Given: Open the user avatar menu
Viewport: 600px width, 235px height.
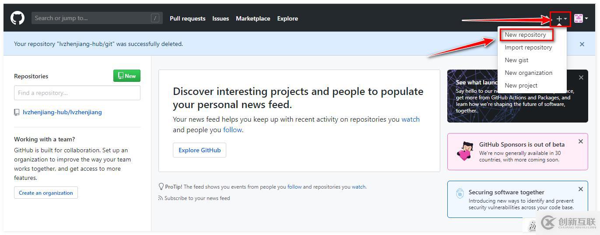Looking at the screenshot, I should tap(581, 18).
